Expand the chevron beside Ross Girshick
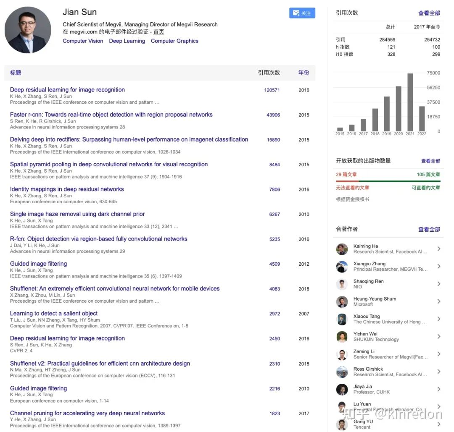The width and height of the screenshot is (454, 432). [438, 372]
